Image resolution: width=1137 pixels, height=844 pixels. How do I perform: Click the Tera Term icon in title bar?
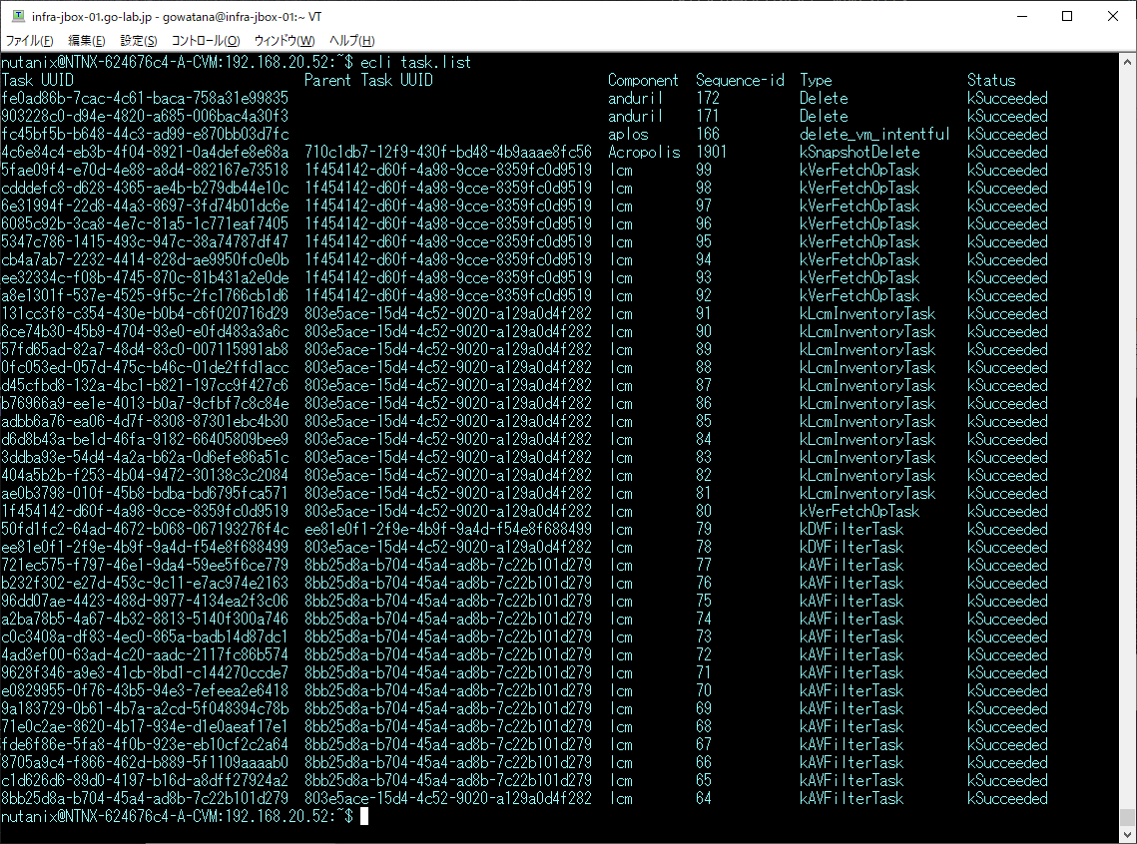tap(18, 16)
